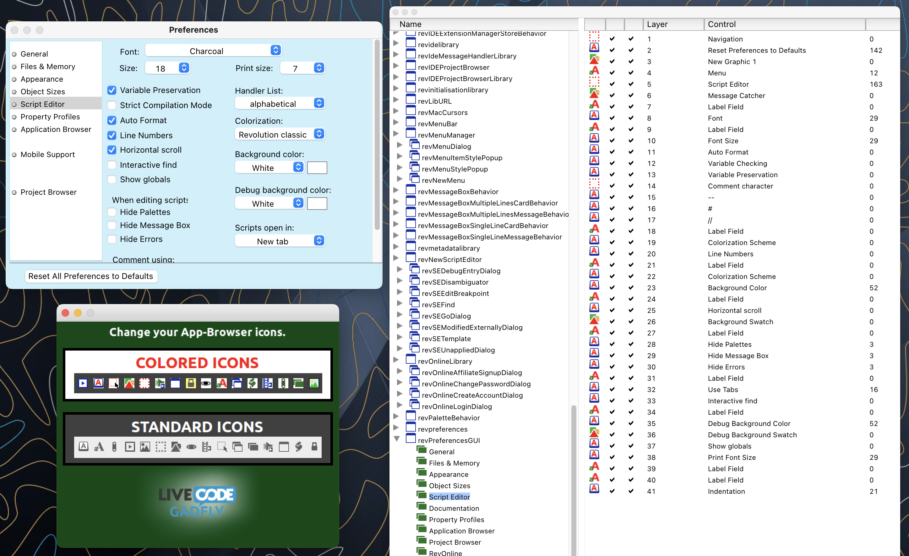909x556 pixels.
Task: Check the Hide Errors checkbox
Action: click(x=112, y=239)
